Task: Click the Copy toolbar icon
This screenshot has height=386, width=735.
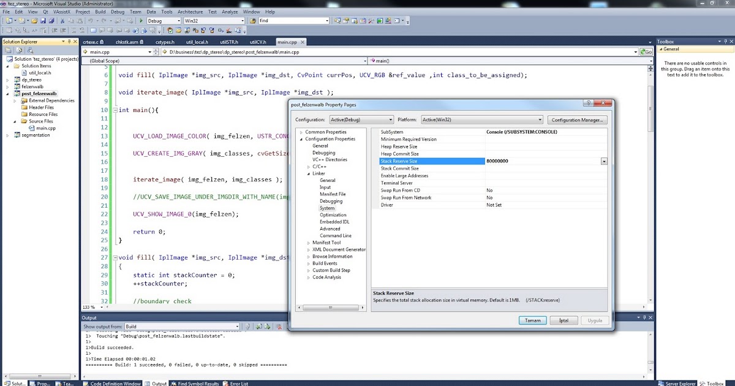Action: click(70, 21)
